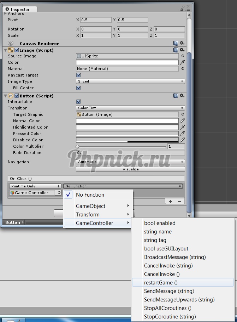The image size is (237, 322).
Task: Open Game Controller object picker circle
Action: [x=59, y=193]
